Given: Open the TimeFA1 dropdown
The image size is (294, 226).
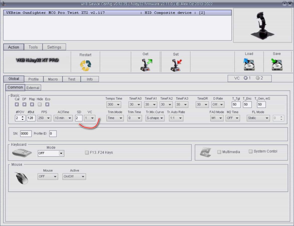Looking at the screenshot, I should (151, 104).
